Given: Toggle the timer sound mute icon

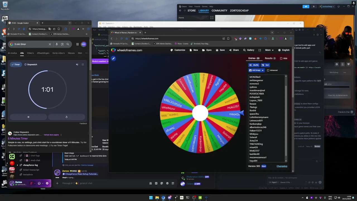Looking at the screenshot, I should tap(77, 64).
